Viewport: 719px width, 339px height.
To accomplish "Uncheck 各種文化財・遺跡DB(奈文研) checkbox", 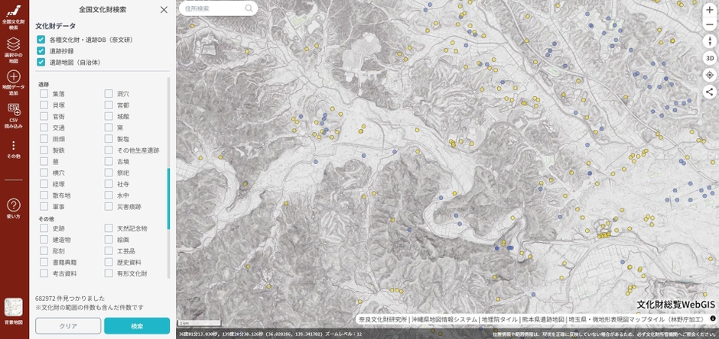I will tap(41, 40).
